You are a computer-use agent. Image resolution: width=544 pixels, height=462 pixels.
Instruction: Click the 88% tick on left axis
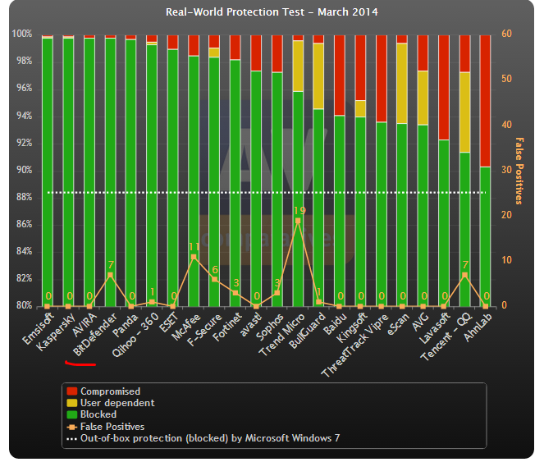24,197
